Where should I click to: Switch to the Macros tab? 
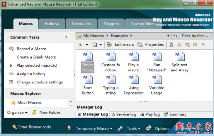[x=26, y=24]
